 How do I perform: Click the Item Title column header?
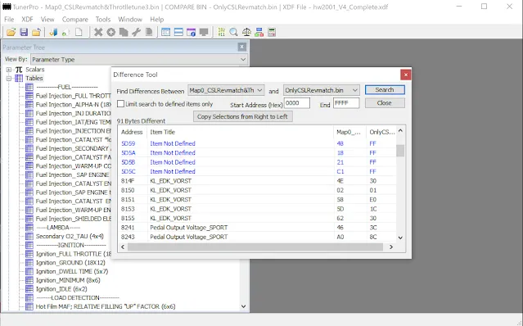pyautogui.click(x=240, y=132)
